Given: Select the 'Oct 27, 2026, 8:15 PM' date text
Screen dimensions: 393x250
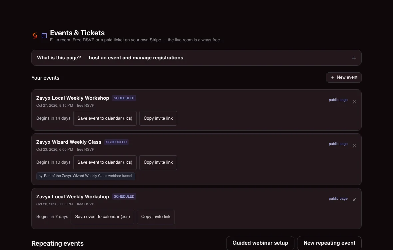Looking at the screenshot, I should (55, 106).
